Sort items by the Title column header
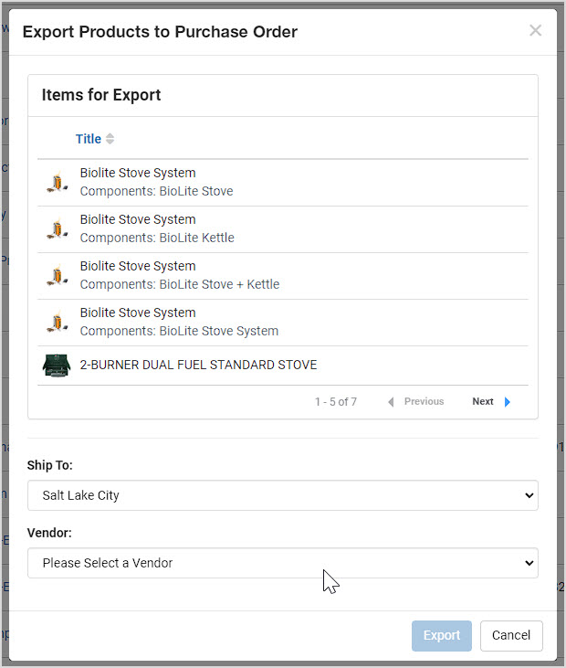The height and width of the screenshot is (668, 566). point(89,139)
